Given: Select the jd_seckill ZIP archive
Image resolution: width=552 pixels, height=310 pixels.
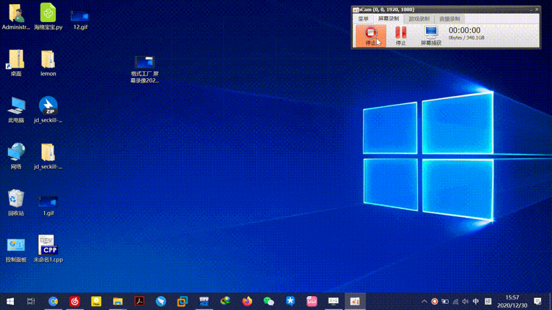Looking at the screenshot, I should 48,110.
